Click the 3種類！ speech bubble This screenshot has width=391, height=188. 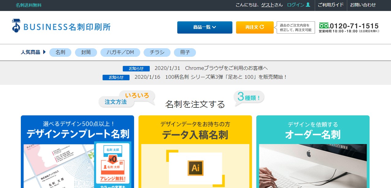[249, 98]
